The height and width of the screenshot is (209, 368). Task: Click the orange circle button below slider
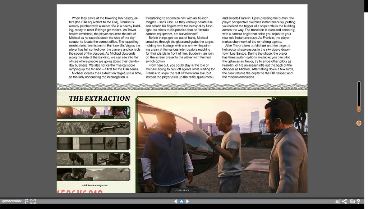[358, 123]
